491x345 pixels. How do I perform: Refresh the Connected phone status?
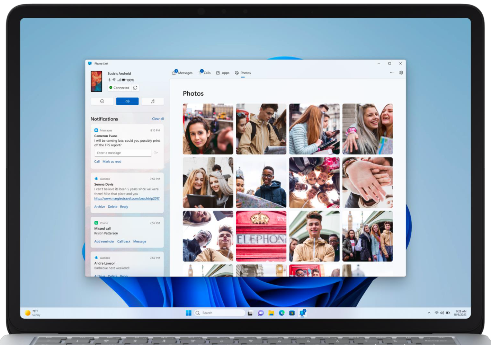(135, 88)
